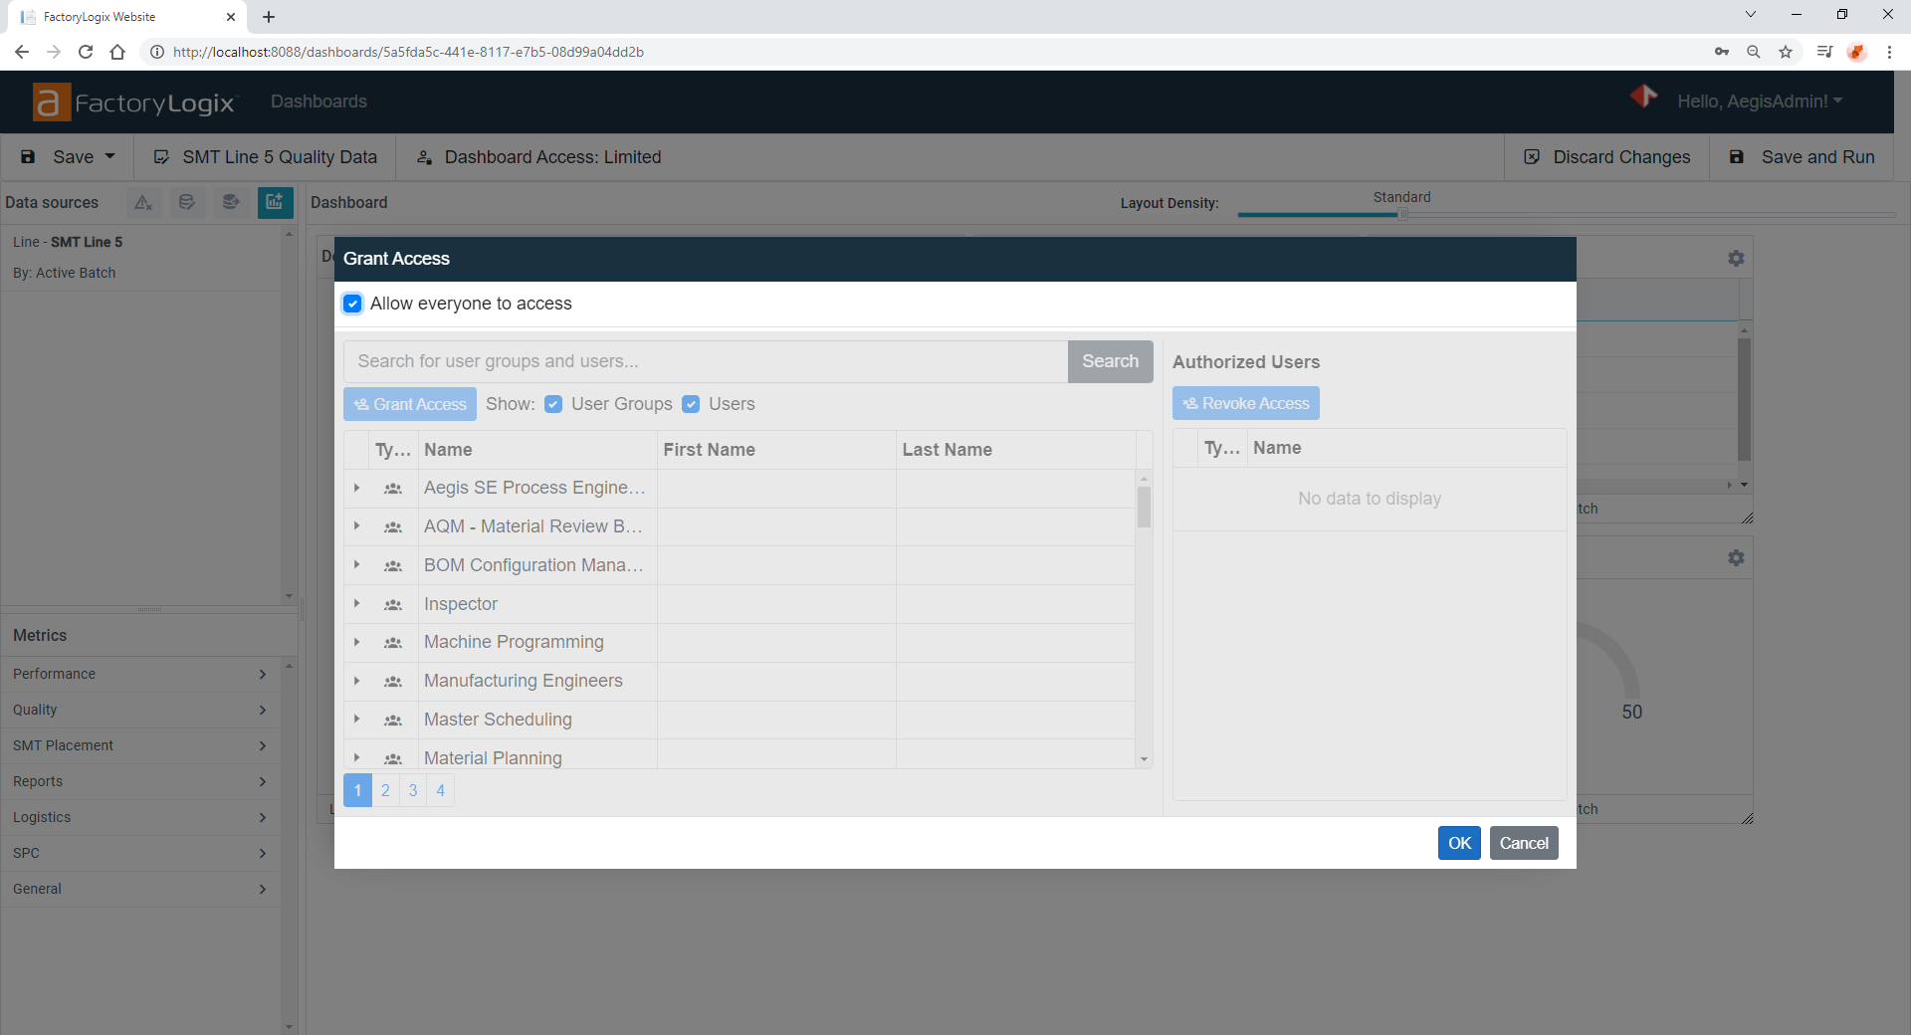This screenshot has width=1911, height=1035.
Task: Open the Save dropdown arrow
Action: pos(109,156)
